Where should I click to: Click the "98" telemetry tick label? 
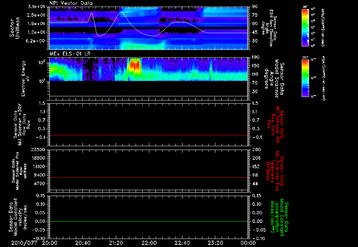255,175
